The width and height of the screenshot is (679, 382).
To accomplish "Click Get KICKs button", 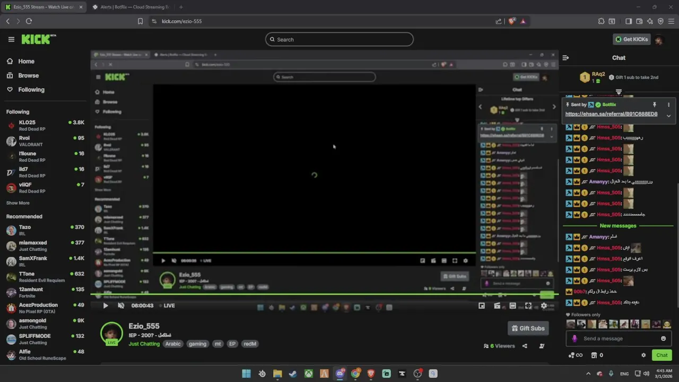I will (631, 39).
